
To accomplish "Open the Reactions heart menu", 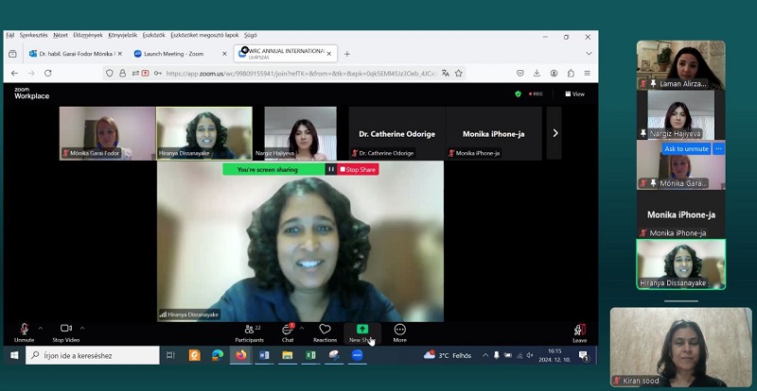I will point(325,332).
